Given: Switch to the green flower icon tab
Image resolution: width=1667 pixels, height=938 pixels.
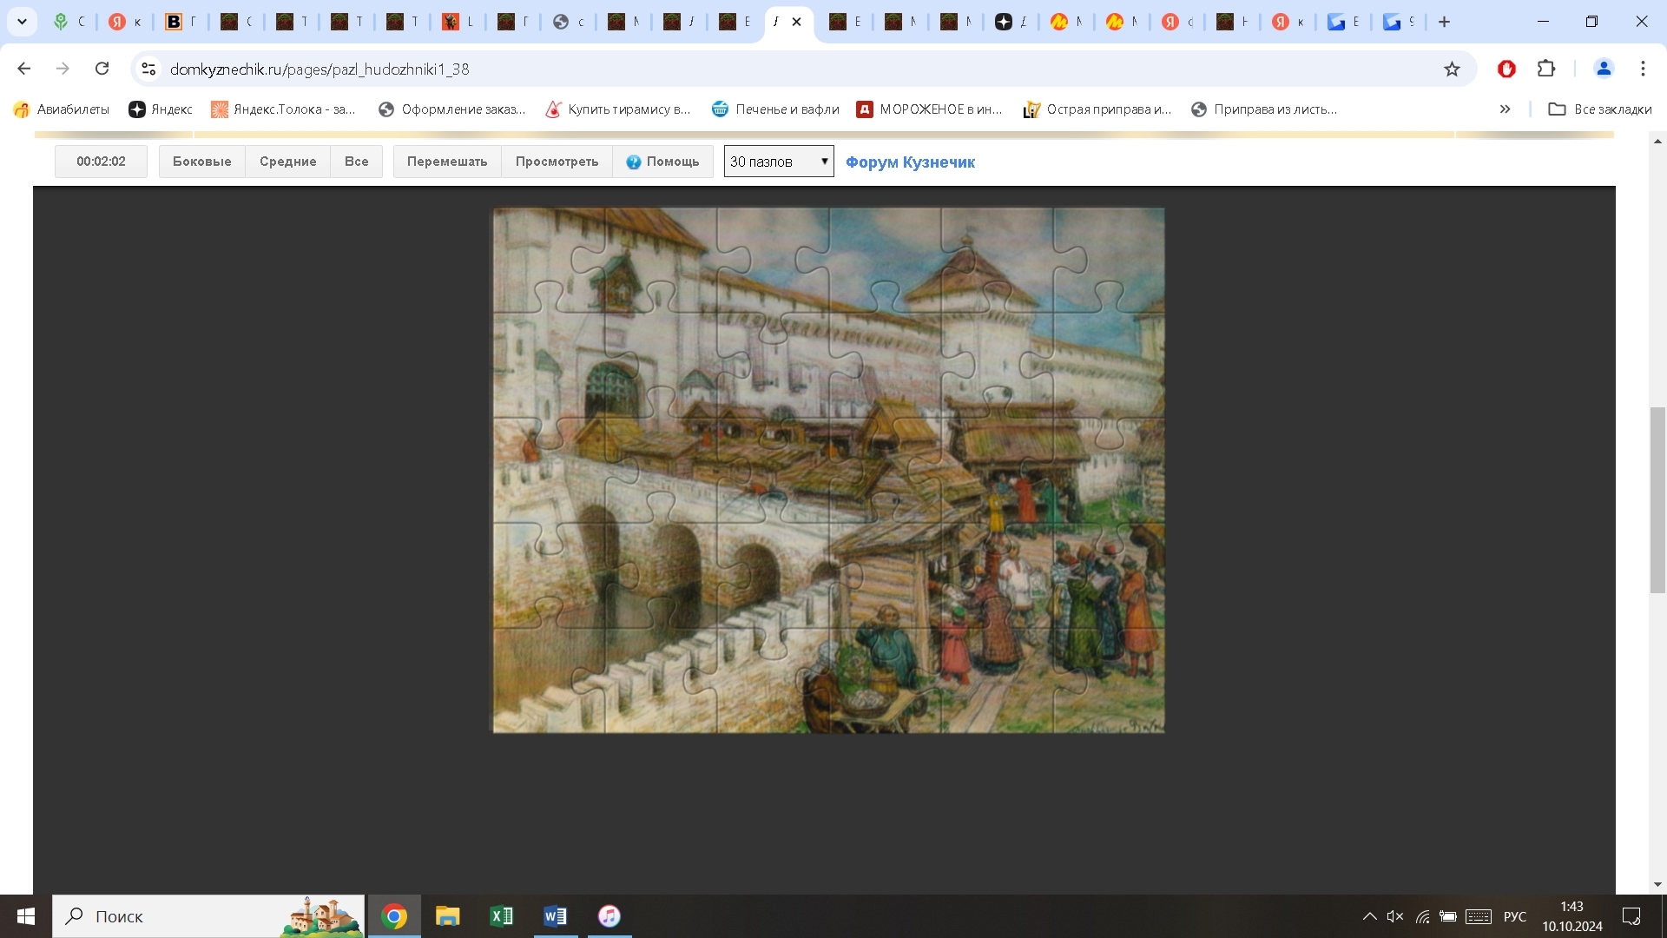Looking at the screenshot, I should 61,22.
